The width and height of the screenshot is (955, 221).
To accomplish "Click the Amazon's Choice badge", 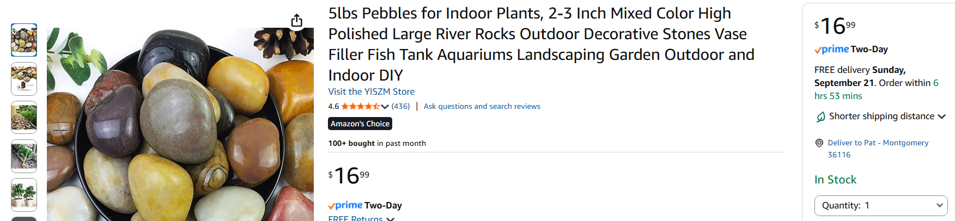I will tap(360, 124).
